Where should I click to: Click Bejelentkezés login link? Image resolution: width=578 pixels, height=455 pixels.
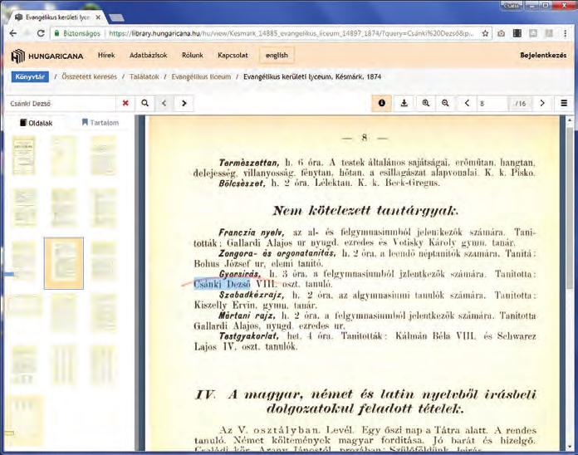point(543,56)
